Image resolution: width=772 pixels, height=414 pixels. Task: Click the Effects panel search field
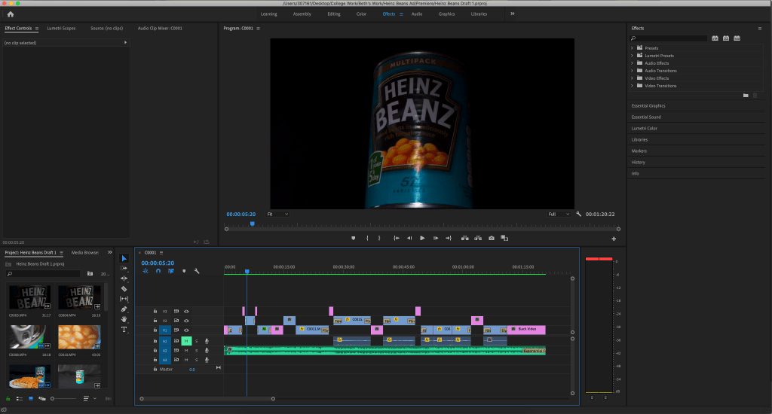[x=667, y=38]
